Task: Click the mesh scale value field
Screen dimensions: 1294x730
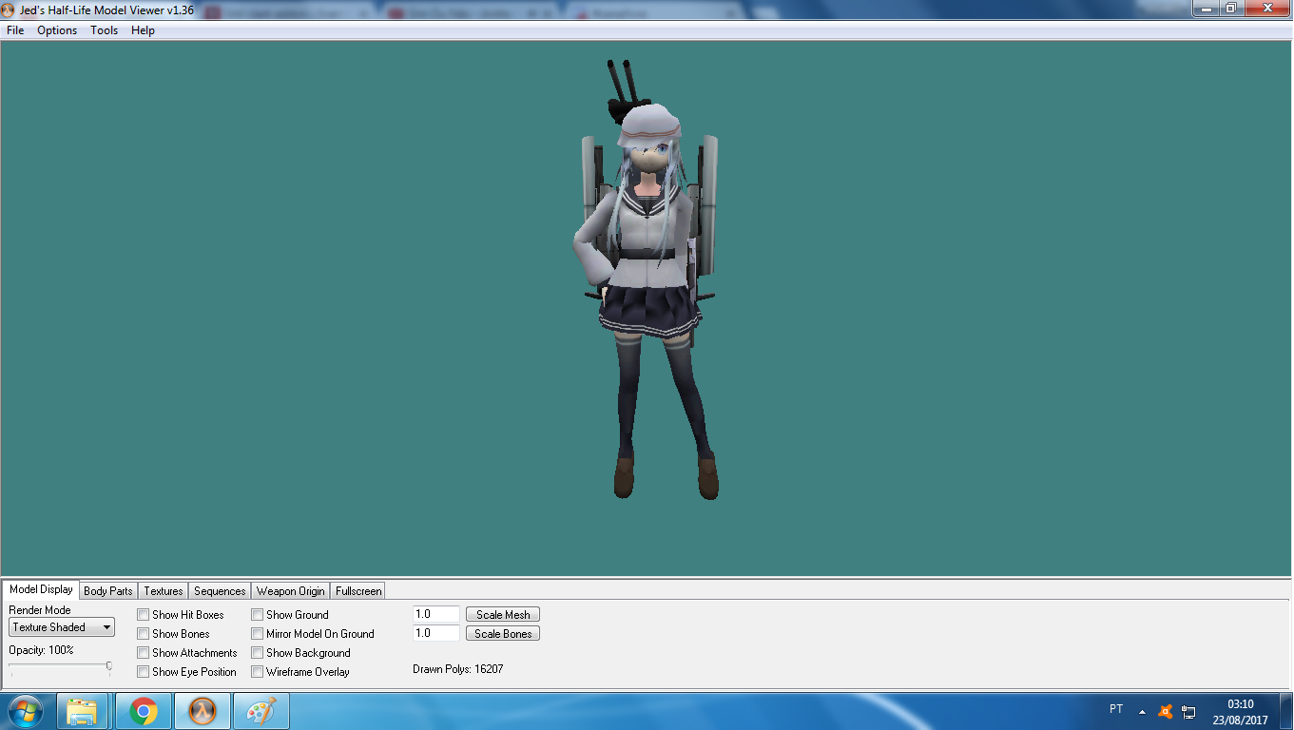Action: [x=436, y=615]
